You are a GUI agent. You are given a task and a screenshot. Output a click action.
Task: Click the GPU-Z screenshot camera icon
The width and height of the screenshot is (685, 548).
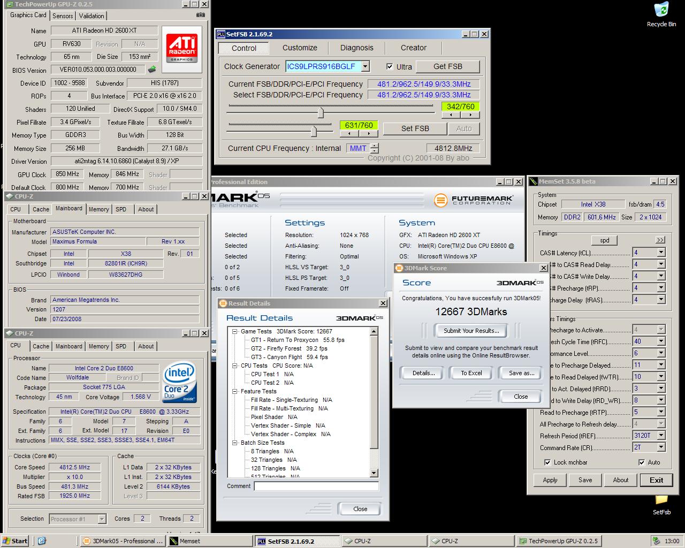click(x=200, y=16)
